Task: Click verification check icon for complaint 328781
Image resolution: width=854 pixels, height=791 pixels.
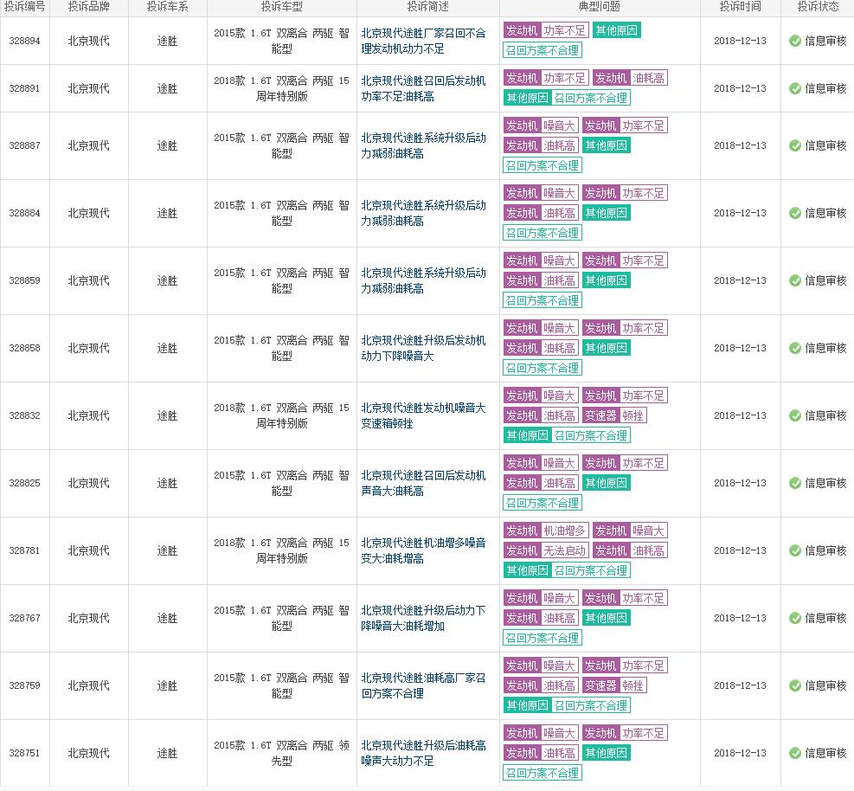Action: [794, 550]
